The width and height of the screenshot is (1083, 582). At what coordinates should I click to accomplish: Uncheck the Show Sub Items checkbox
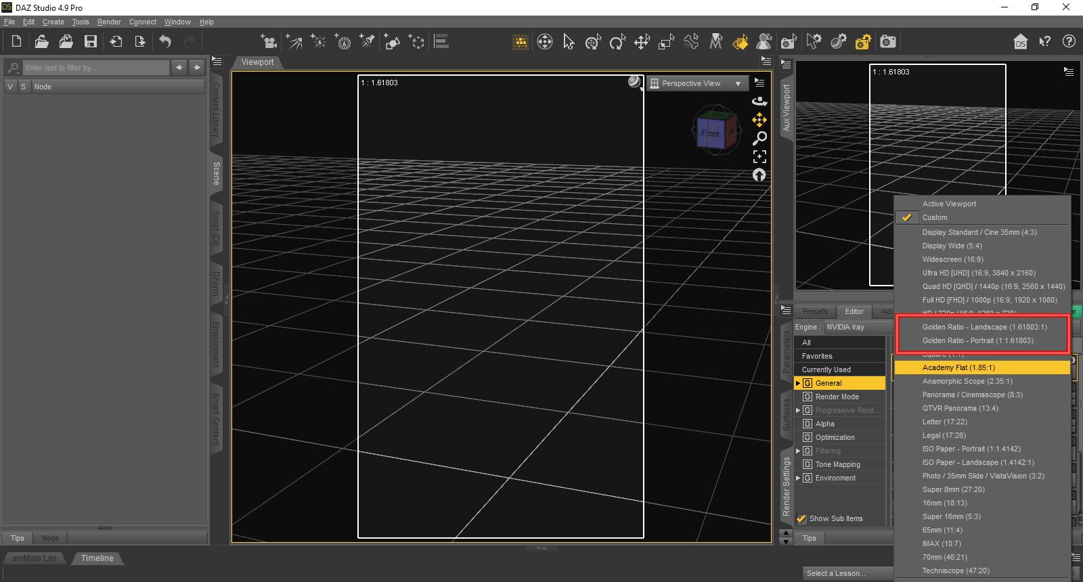click(801, 518)
